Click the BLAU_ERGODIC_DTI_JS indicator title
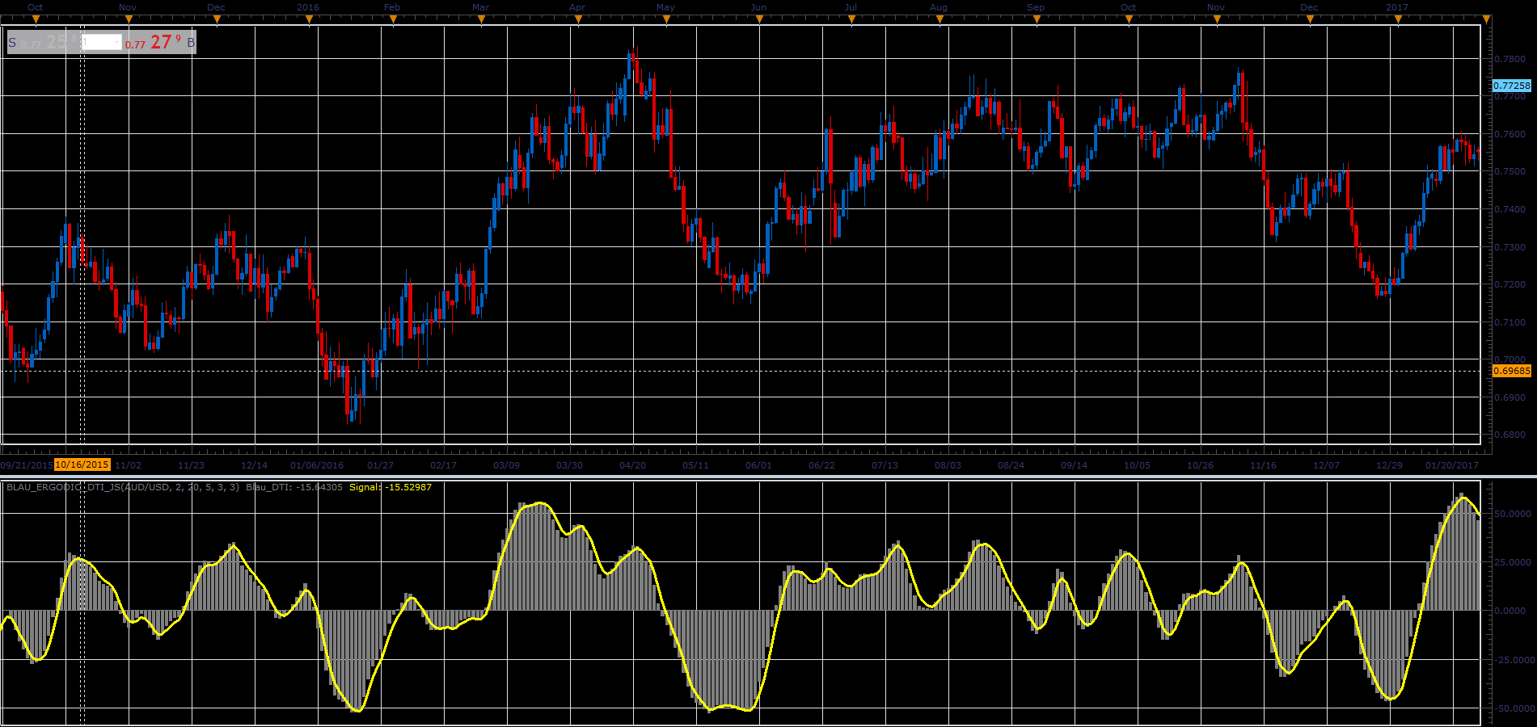The width and height of the screenshot is (1537, 727). [x=123, y=487]
